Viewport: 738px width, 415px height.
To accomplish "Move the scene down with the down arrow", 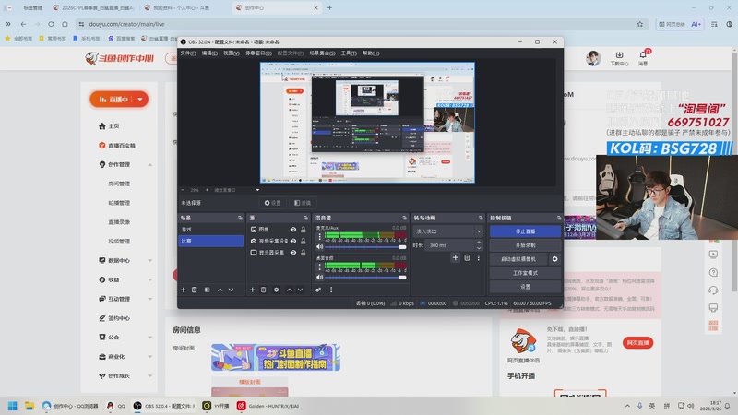I will (x=232, y=290).
